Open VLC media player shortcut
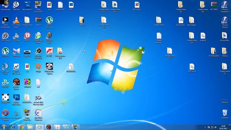Image resolution: width=231 pixels, height=130 pixels. 16,22
